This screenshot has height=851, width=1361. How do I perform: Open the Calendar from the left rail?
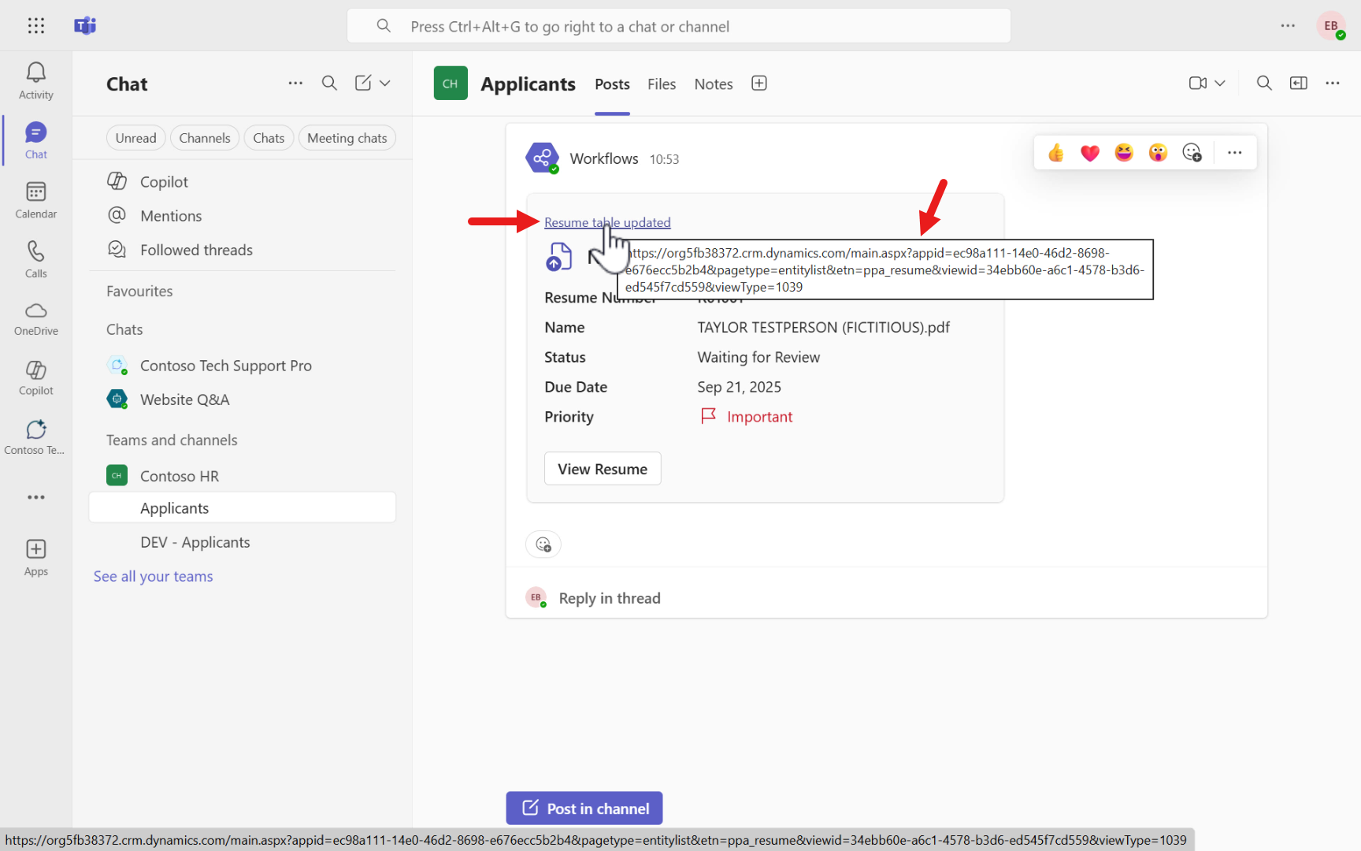point(35,199)
